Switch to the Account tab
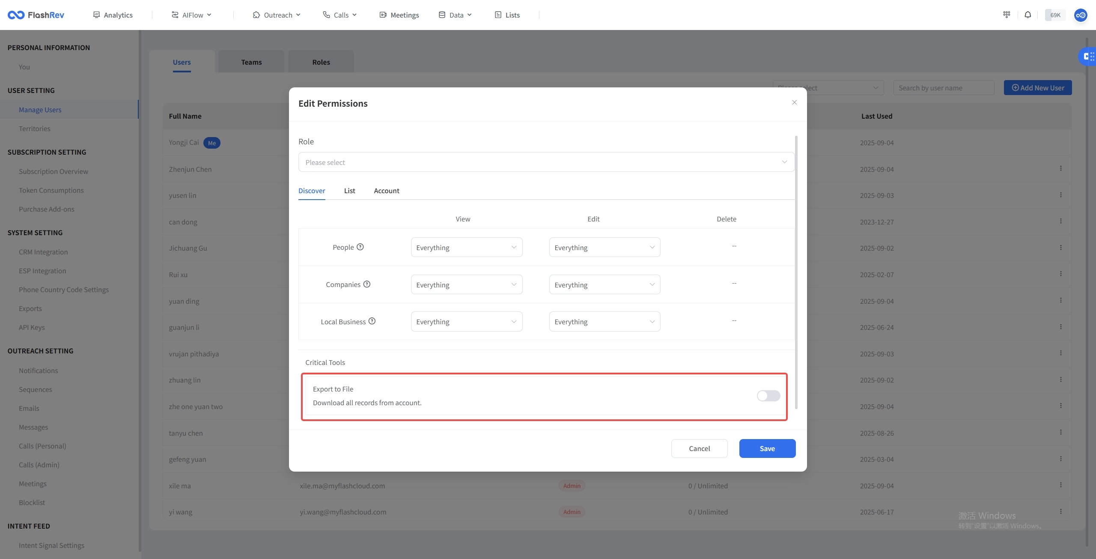 (x=386, y=191)
